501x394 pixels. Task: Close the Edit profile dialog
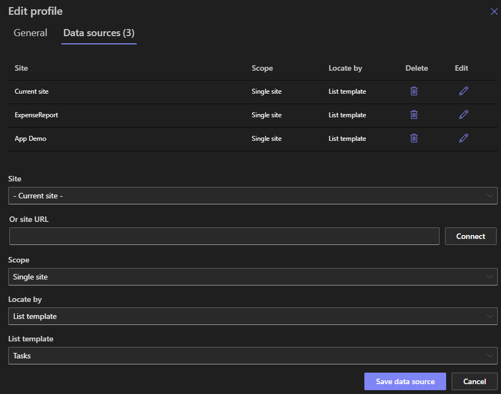(493, 11)
